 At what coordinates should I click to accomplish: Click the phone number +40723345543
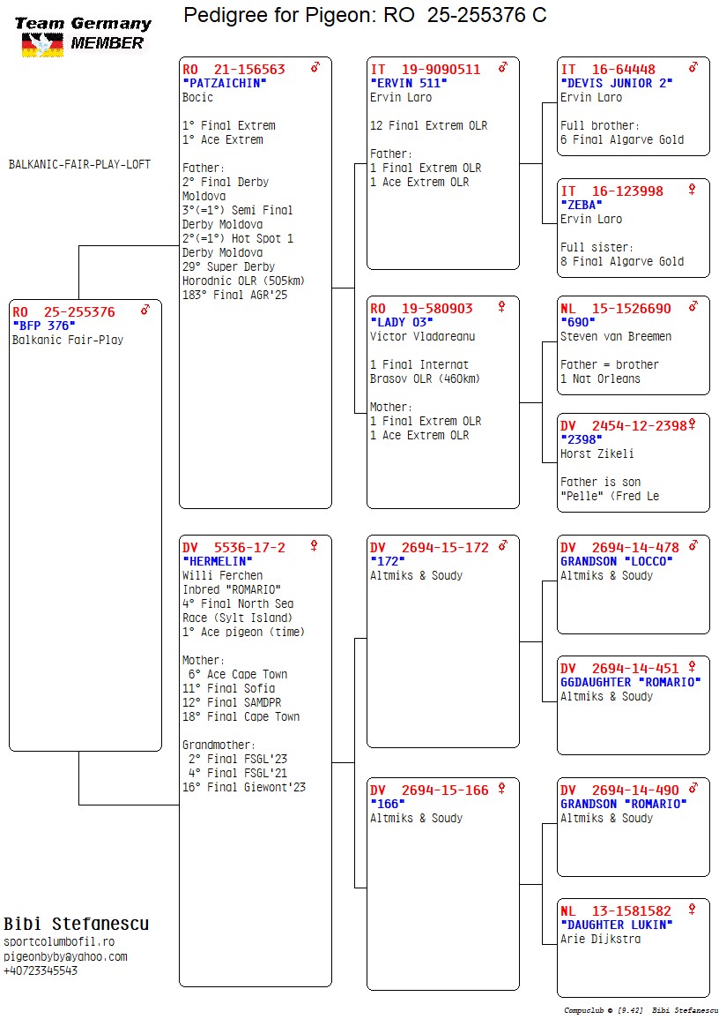click(41, 970)
